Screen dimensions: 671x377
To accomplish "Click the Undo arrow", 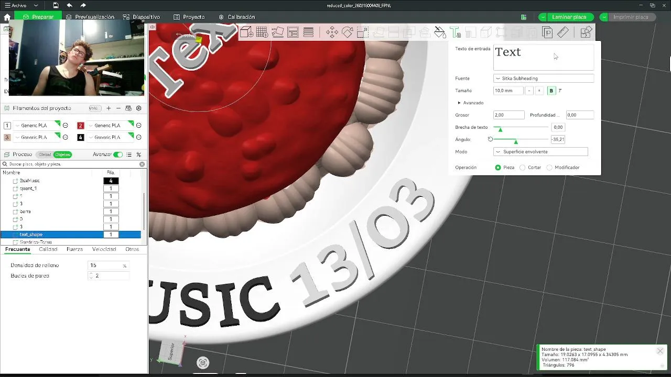I will click(x=69, y=5).
